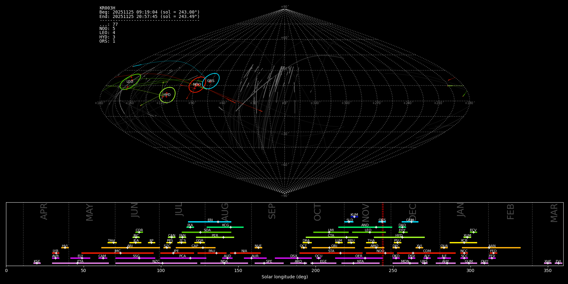Click the ORI shower bar in the timeline
568x284 pixels.
tap(333, 248)
